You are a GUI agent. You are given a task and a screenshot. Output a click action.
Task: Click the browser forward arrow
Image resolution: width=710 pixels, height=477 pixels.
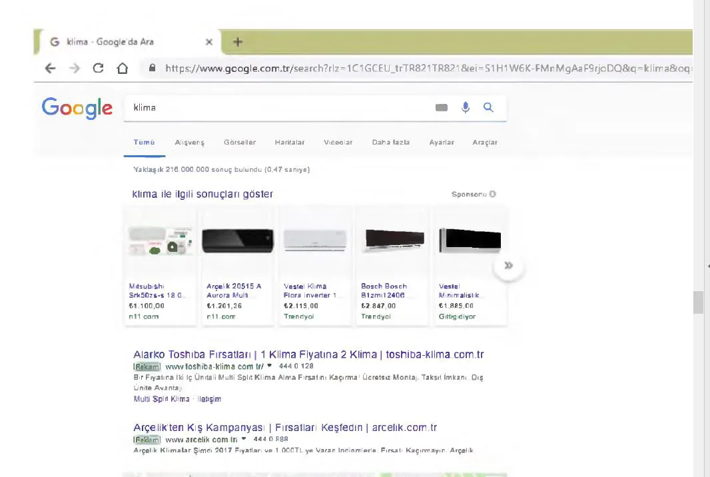coord(75,69)
